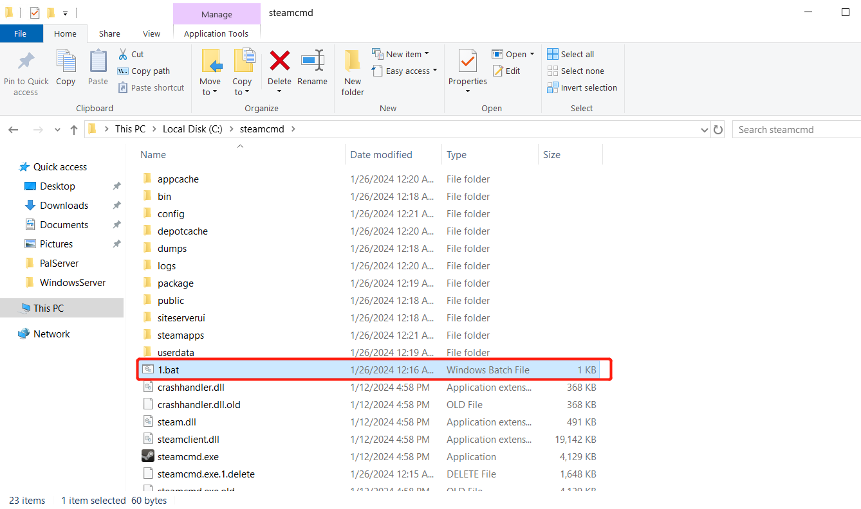861x509 pixels.
Task: Sort by Size column header
Action: pos(551,154)
